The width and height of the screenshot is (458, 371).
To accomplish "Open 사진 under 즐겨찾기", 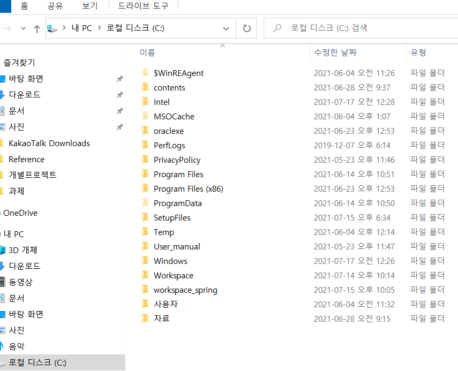I will (17, 127).
